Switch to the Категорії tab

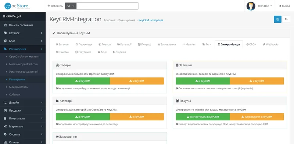[x=124, y=44]
